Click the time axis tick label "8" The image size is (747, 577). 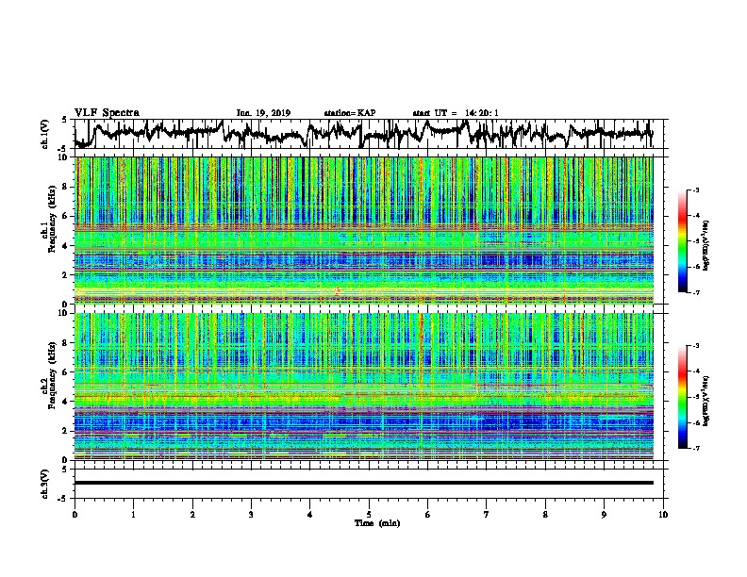click(545, 514)
